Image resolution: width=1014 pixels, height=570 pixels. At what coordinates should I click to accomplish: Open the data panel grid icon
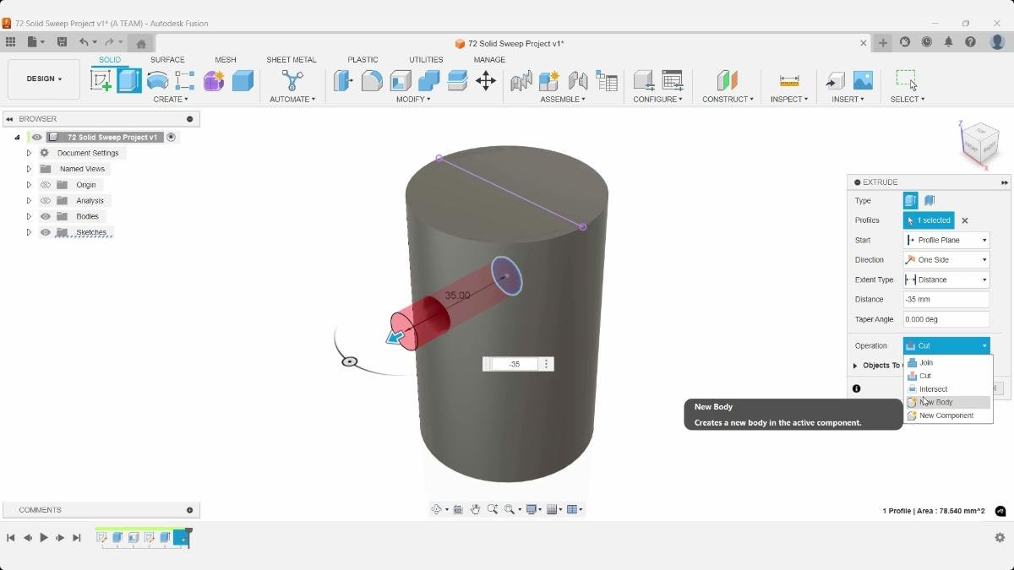point(10,42)
